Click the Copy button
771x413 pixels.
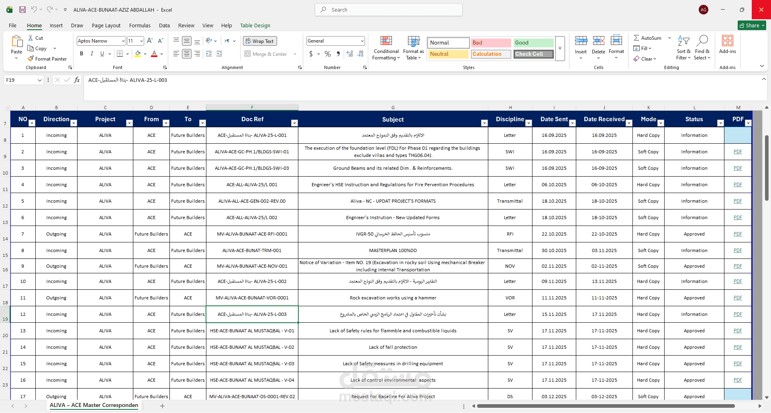tap(37, 48)
